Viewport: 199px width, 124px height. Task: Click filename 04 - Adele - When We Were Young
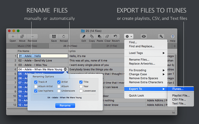pyautogui.click(x=40, y=69)
